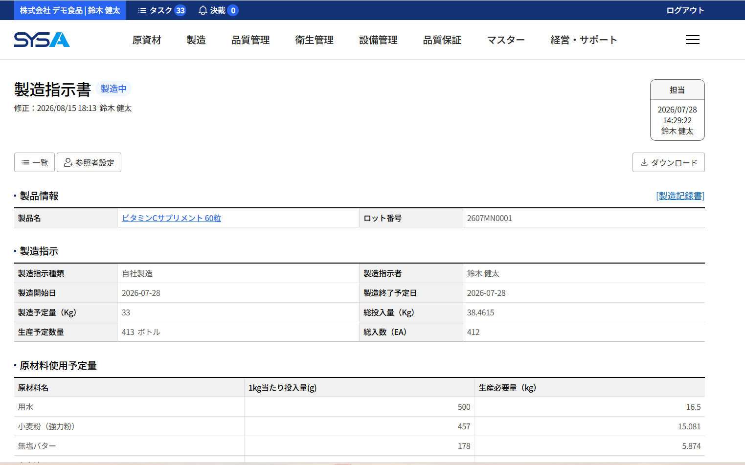Click value 15.081 in required amount

click(689, 426)
